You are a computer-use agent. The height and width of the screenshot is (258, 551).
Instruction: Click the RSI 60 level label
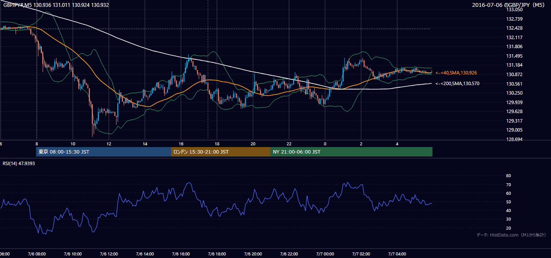coord(508,193)
